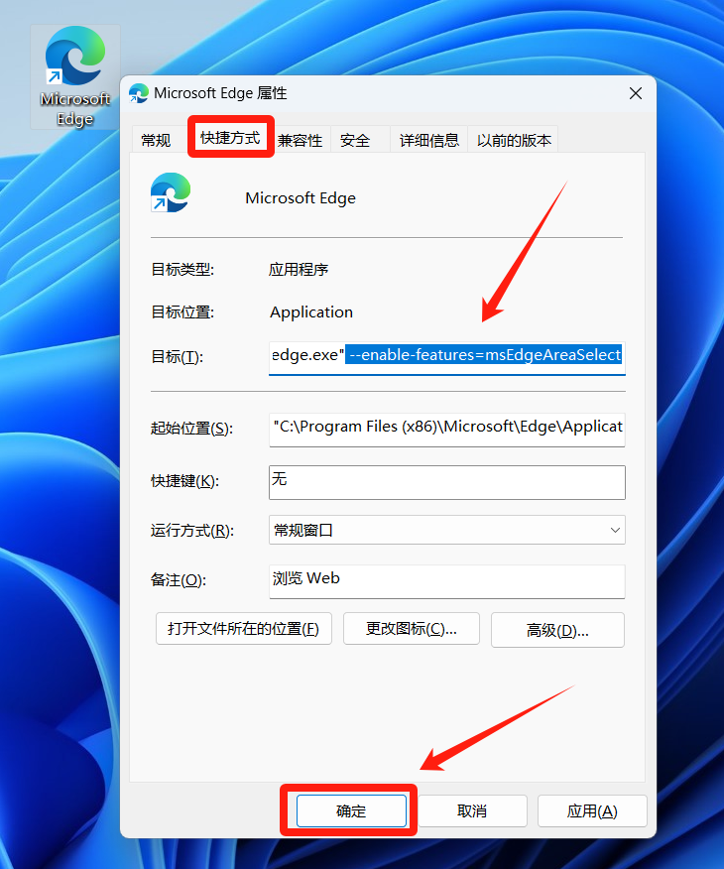Close the Microsoft Edge 属性 dialog
This screenshot has height=869, width=724.
click(635, 93)
